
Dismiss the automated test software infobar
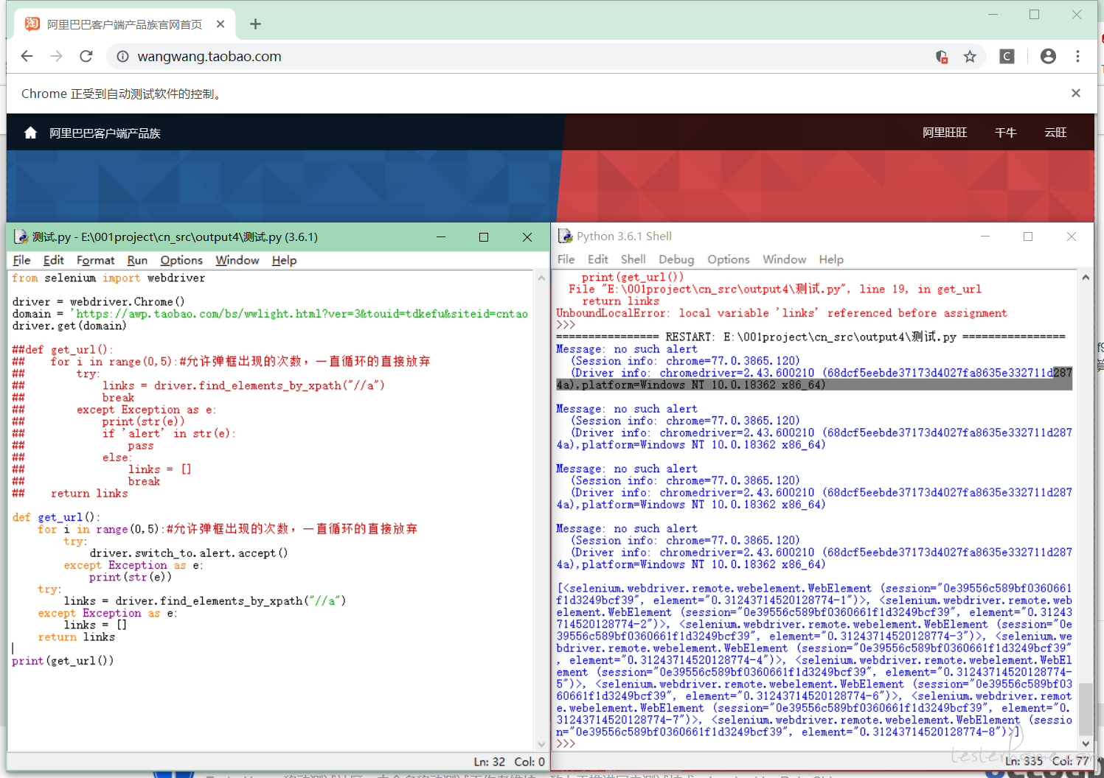(1076, 93)
